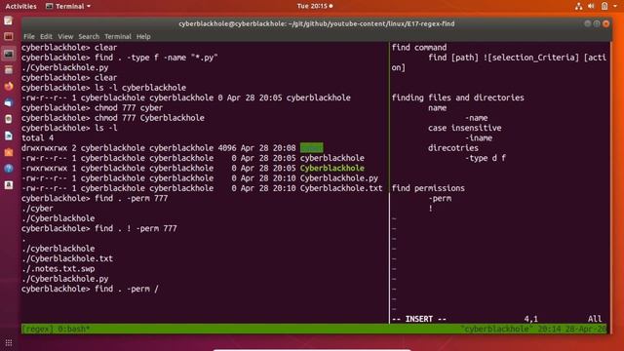
Task: Open Rhythmbox from the dock
Action: click(9, 119)
